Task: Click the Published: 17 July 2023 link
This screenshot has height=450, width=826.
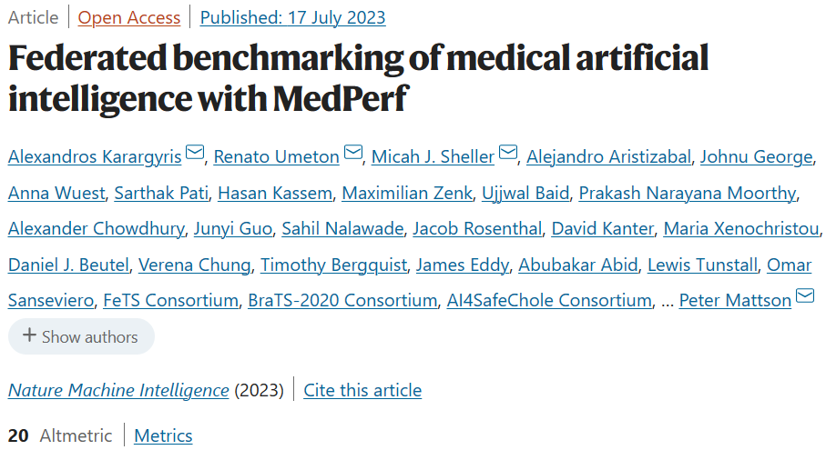Action: coord(292,17)
